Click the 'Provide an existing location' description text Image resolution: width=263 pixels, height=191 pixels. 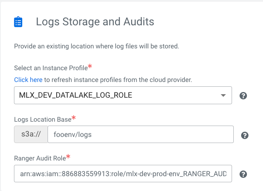[x=96, y=46]
